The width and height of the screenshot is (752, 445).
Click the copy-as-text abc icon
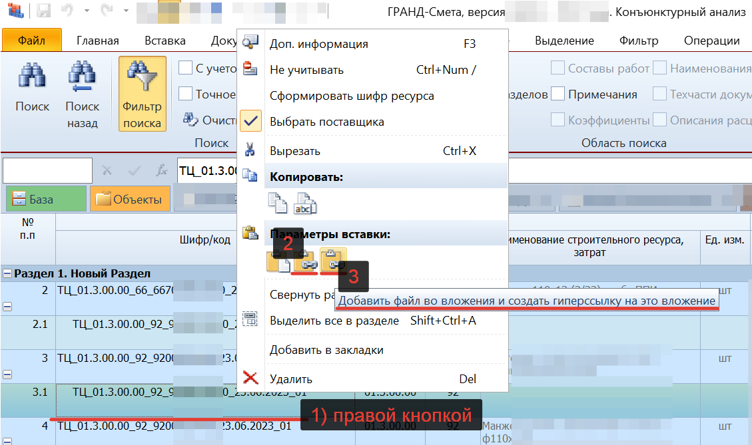point(306,204)
